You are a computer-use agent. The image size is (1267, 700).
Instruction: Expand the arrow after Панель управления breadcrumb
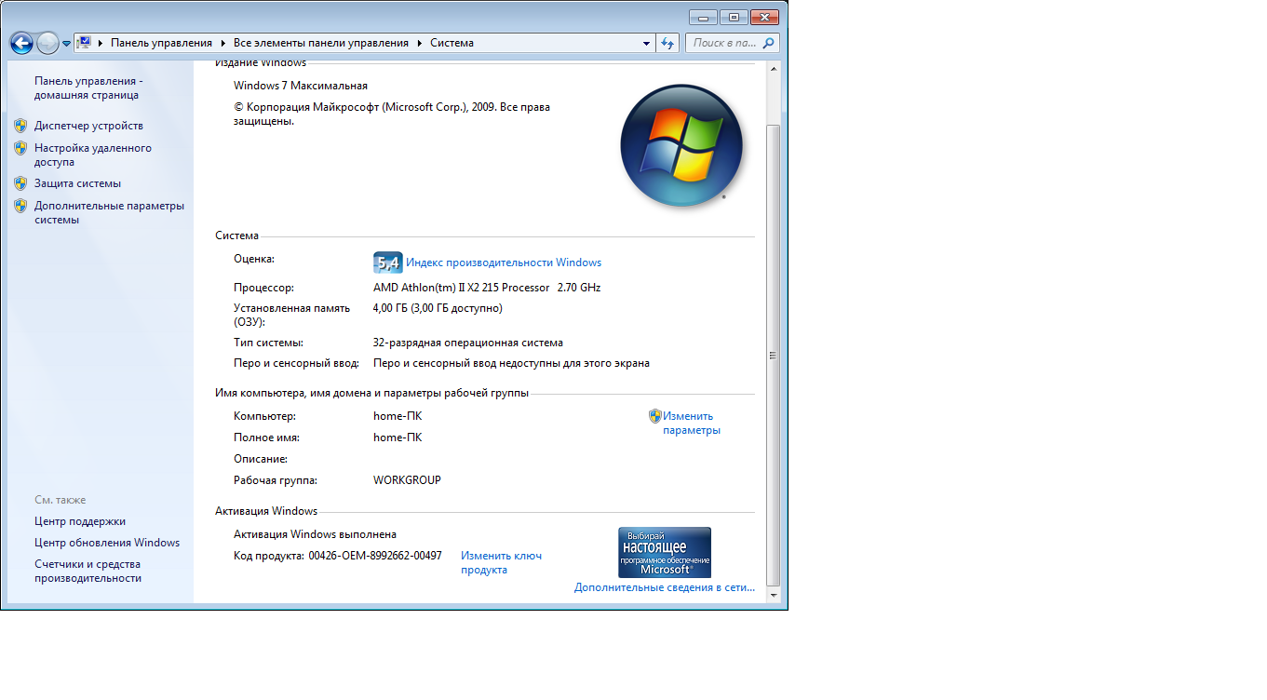(223, 43)
